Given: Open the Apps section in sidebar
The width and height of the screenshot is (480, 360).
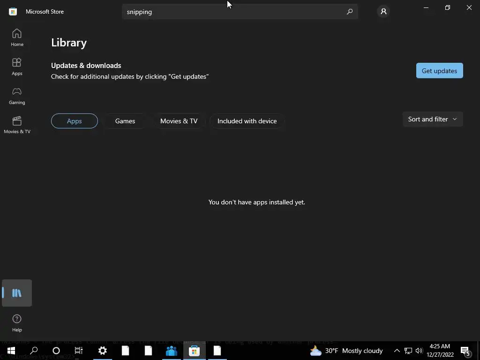Looking at the screenshot, I should click(17, 67).
